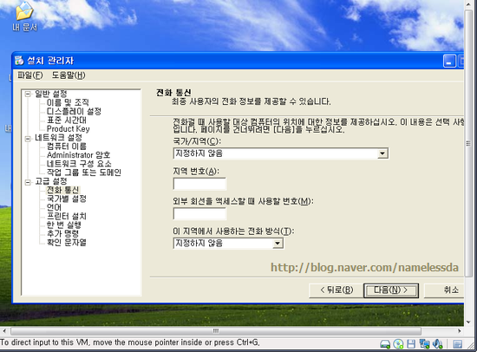The image size is (477, 352).
Task: Click the floppy drive icon in the status bar
Action: 411,344
